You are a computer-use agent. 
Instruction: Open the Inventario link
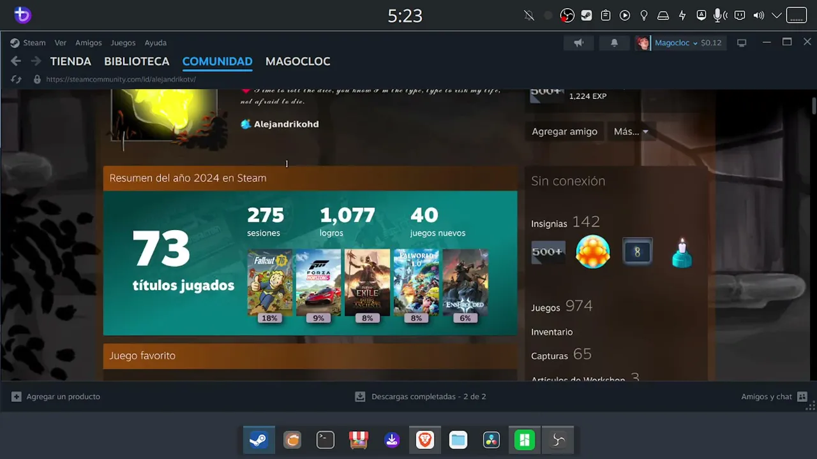point(552,332)
